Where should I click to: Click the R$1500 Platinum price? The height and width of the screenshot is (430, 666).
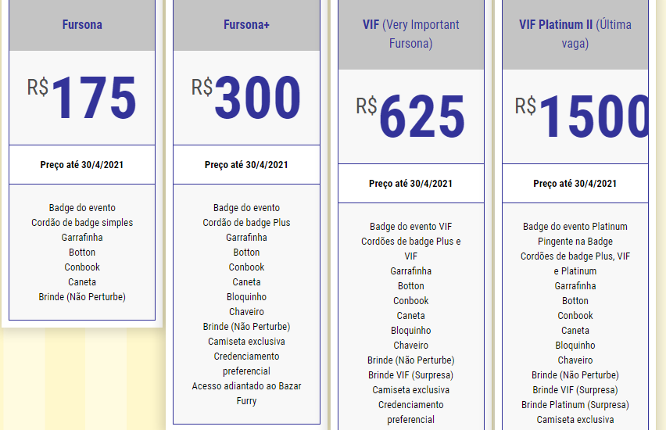click(582, 117)
